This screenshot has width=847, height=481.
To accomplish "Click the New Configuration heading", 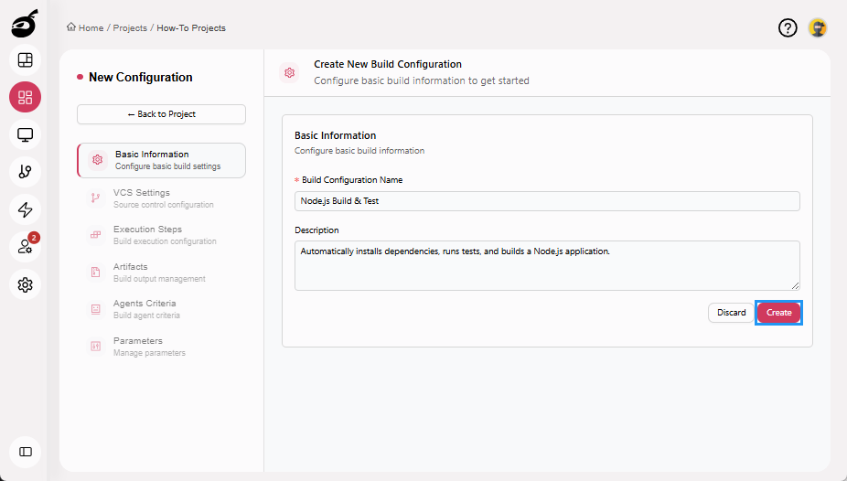I will [x=141, y=77].
